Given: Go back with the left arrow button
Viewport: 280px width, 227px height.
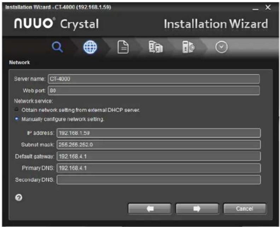Looking at the screenshot, I should click(150, 209).
